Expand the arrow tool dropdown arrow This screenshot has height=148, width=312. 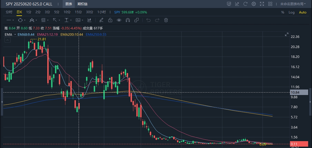click(x=59, y=20)
